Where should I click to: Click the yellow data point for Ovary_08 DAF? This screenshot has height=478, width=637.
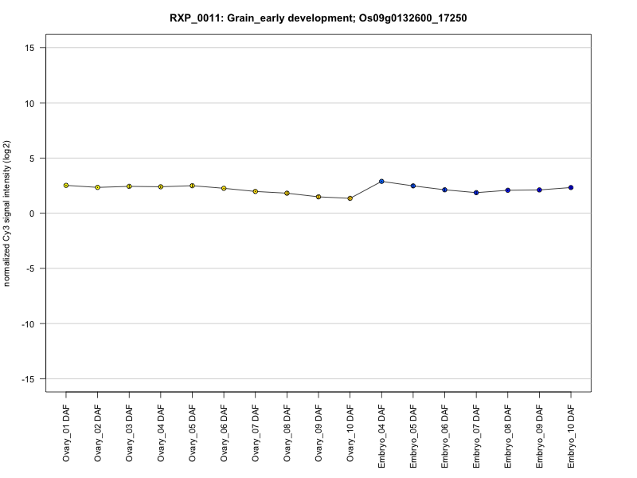[x=287, y=194]
